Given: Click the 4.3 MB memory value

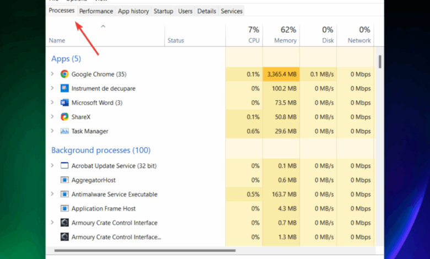Looking at the screenshot, I should 287,208.
